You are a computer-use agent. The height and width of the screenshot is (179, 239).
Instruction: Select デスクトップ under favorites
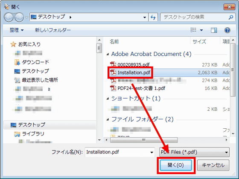[35, 71]
